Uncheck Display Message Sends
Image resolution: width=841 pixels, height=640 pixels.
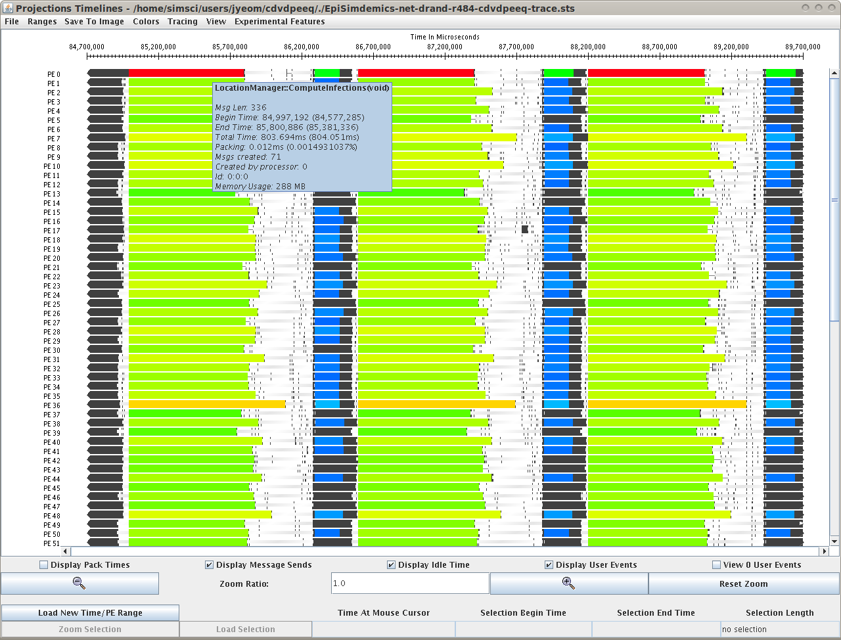click(210, 565)
